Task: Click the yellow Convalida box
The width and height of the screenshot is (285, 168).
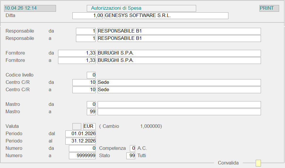Action: (258, 163)
